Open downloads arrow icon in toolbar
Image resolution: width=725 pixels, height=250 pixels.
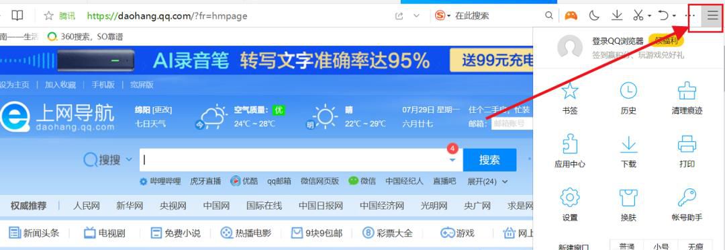click(617, 15)
